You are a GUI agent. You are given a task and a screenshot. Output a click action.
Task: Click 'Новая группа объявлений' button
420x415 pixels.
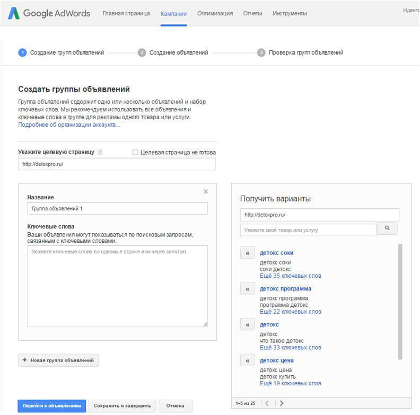(x=58, y=360)
